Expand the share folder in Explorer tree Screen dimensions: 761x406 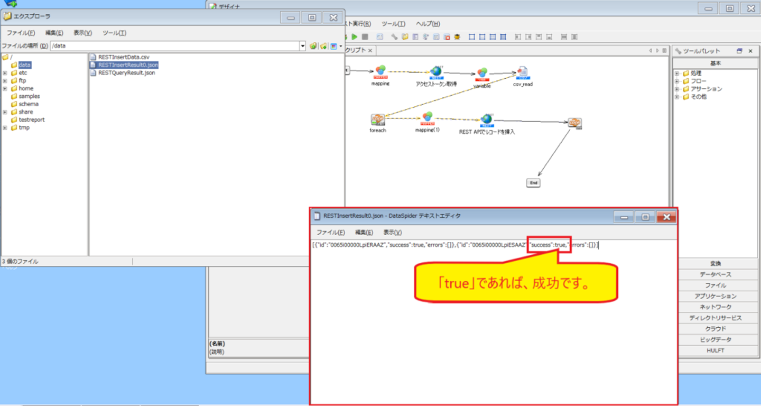pos(5,112)
